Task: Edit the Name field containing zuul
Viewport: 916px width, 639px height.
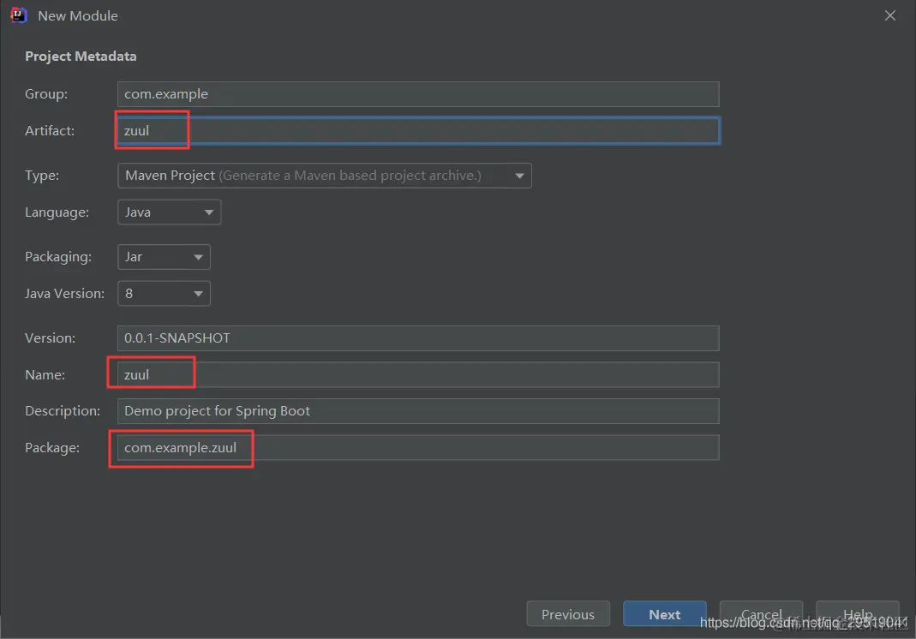Action: coord(418,375)
